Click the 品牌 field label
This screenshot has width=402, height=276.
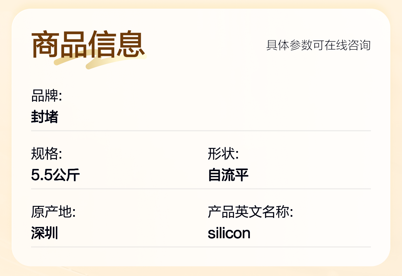(x=46, y=96)
